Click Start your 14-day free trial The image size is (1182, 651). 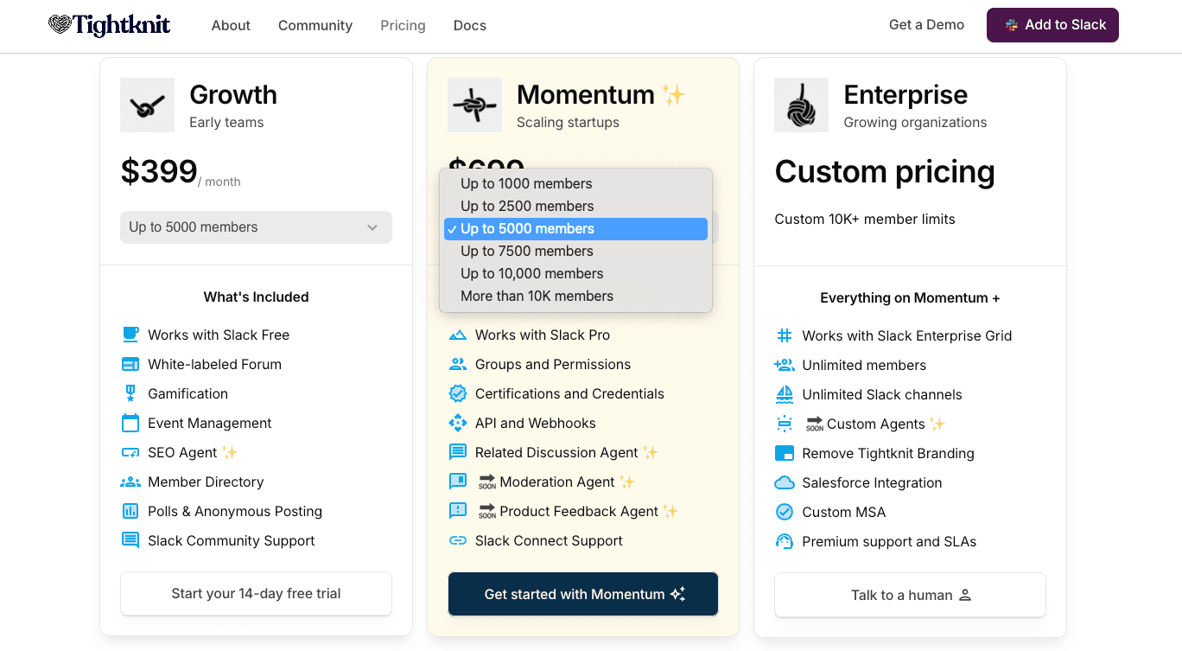pyautogui.click(x=256, y=593)
